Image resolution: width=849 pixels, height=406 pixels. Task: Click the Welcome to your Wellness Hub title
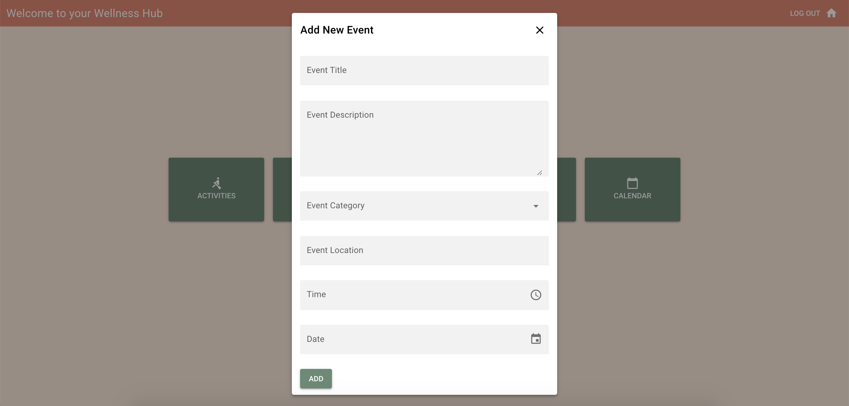click(x=85, y=14)
